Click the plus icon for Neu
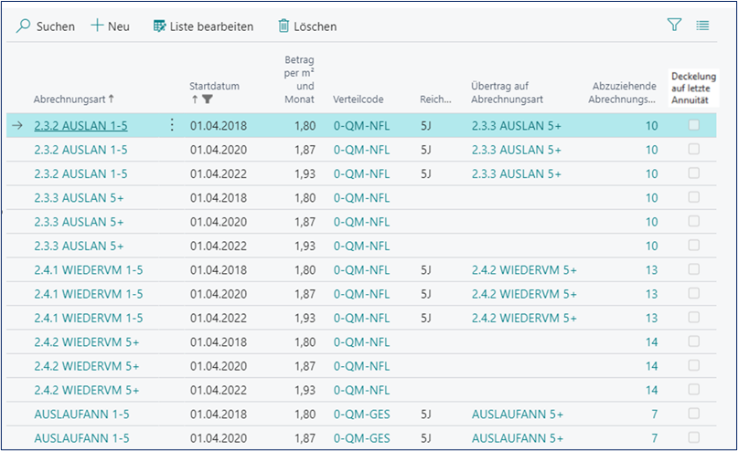The image size is (738, 451). (x=97, y=26)
